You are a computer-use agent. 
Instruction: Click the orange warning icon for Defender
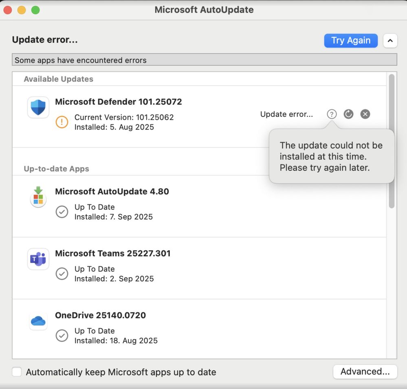[62, 122]
